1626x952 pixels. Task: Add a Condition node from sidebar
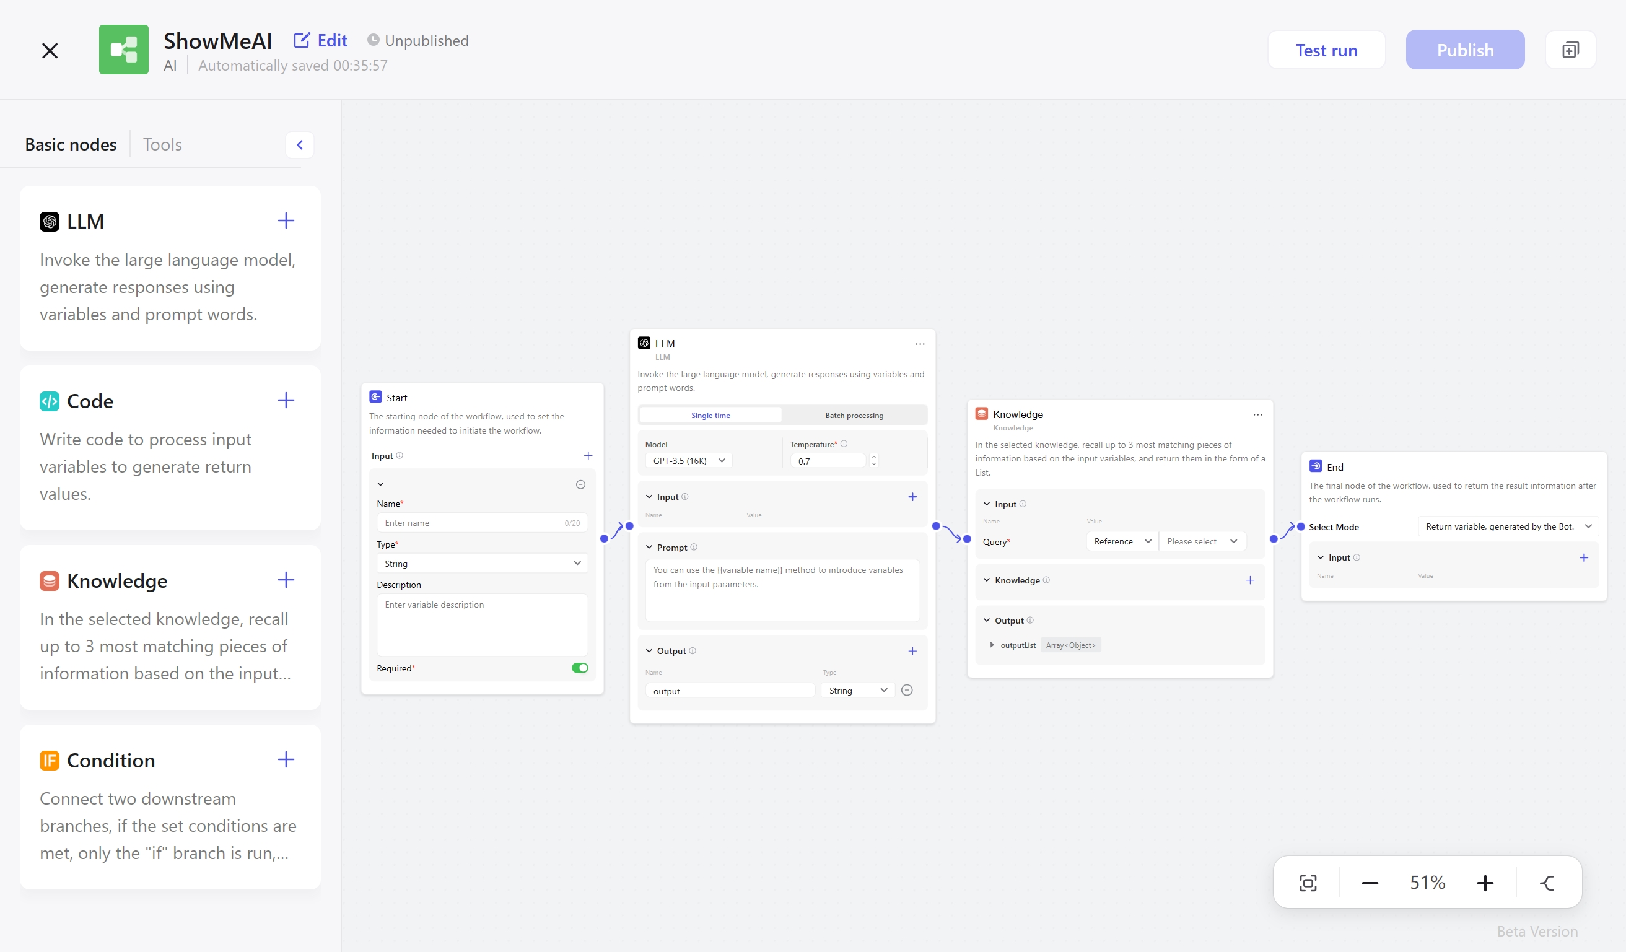click(286, 759)
